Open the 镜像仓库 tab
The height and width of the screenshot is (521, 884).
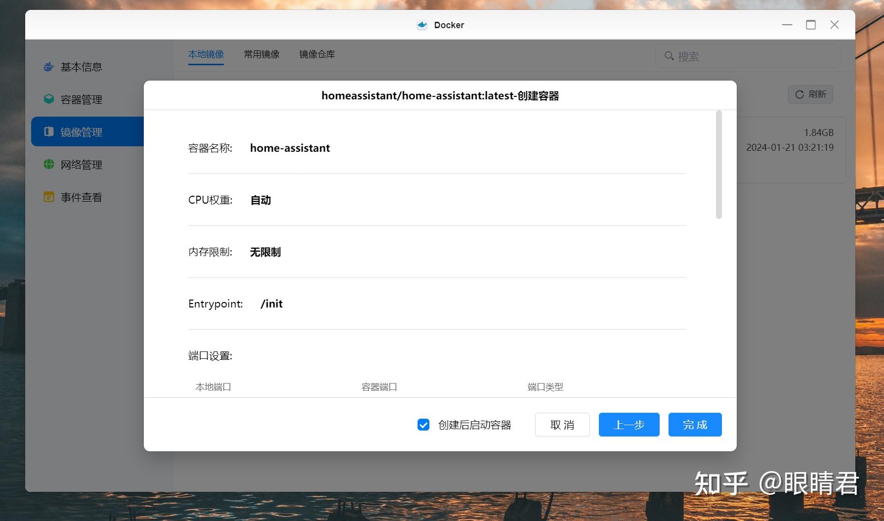(x=316, y=54)
